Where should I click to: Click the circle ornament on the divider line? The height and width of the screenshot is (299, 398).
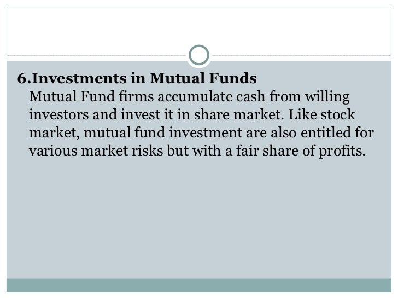[x=199, y=55]
